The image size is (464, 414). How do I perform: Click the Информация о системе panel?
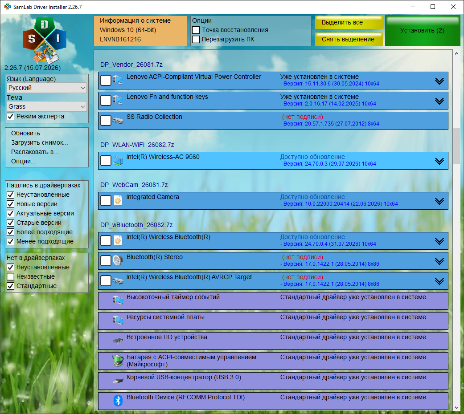pyautogui.click(x=140, y=31)
